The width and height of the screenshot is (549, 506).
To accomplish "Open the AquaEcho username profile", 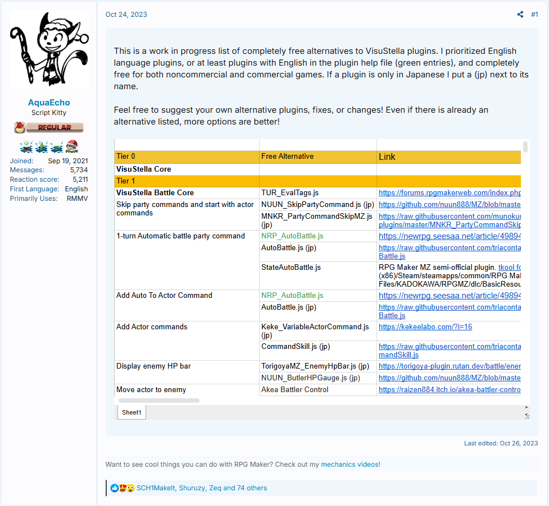I will [x=49, y=103].
